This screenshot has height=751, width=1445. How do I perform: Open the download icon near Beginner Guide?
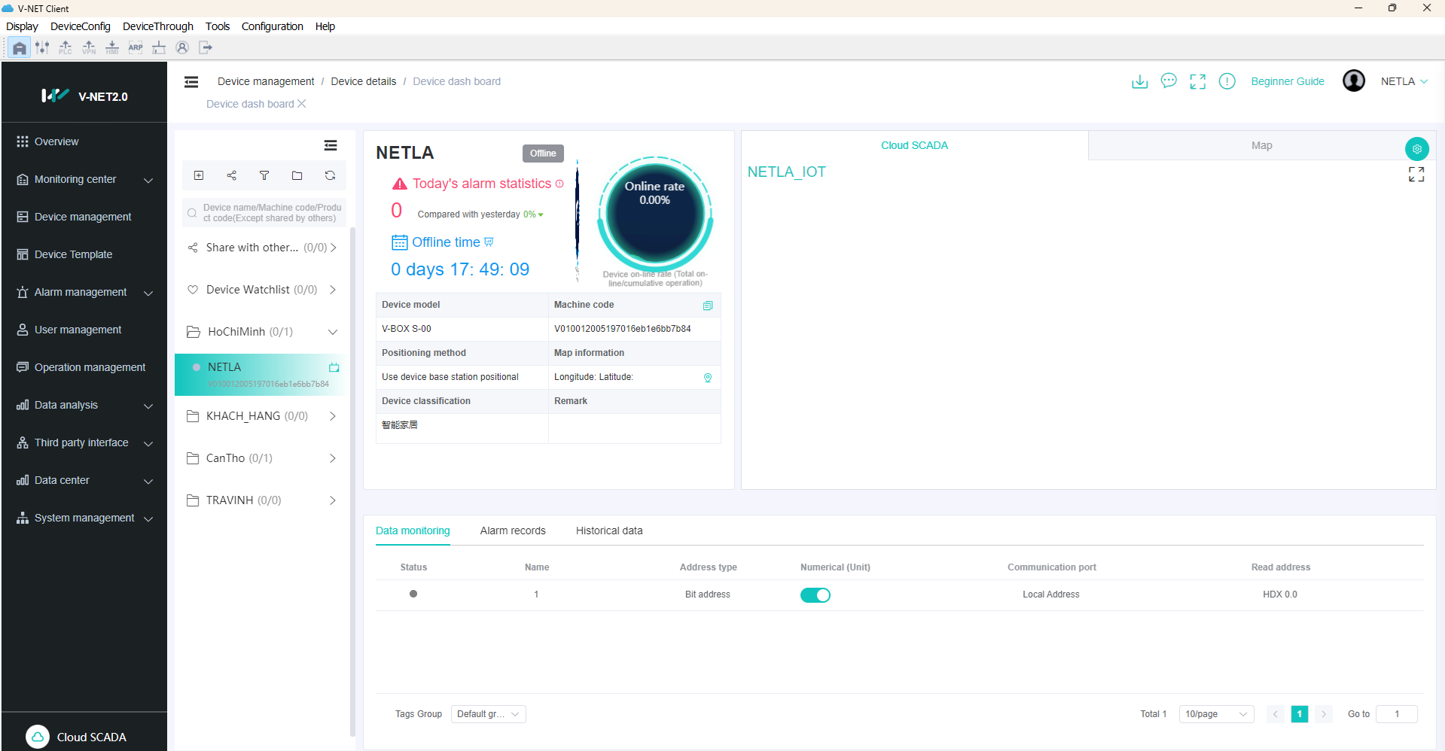(x=1139, y=81)
